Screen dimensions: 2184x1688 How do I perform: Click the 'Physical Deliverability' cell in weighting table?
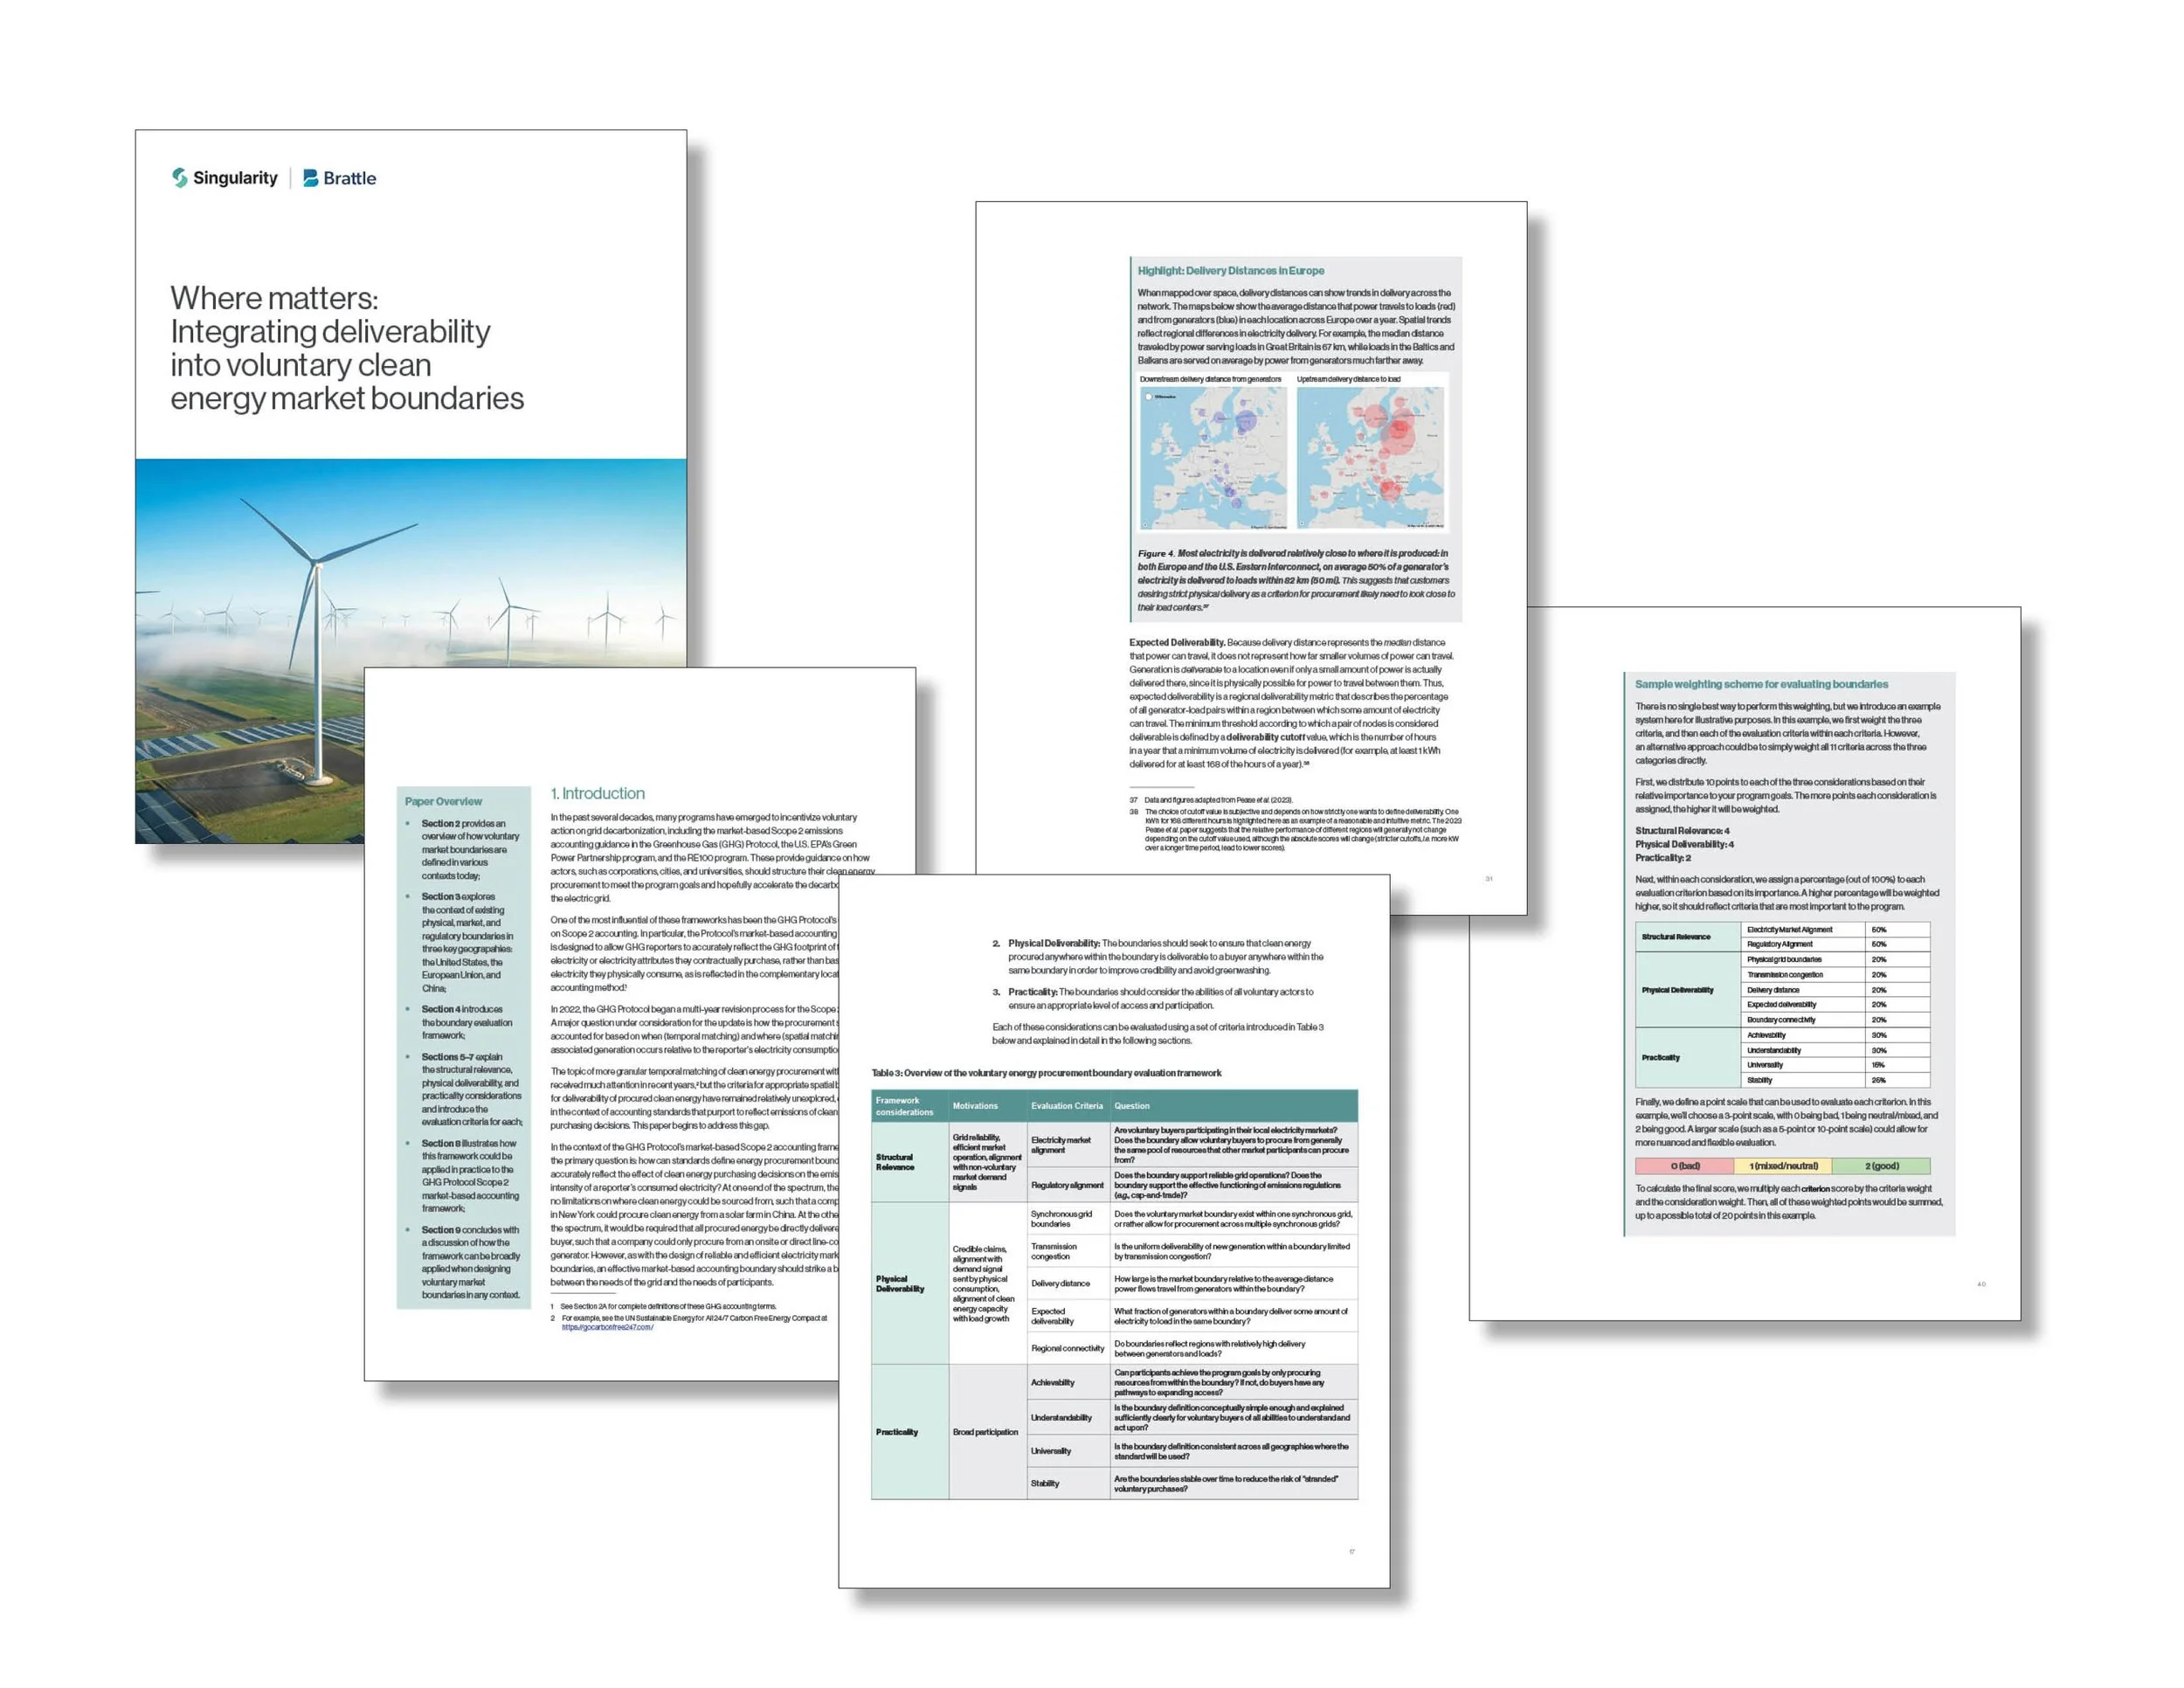coord(1677,990)
